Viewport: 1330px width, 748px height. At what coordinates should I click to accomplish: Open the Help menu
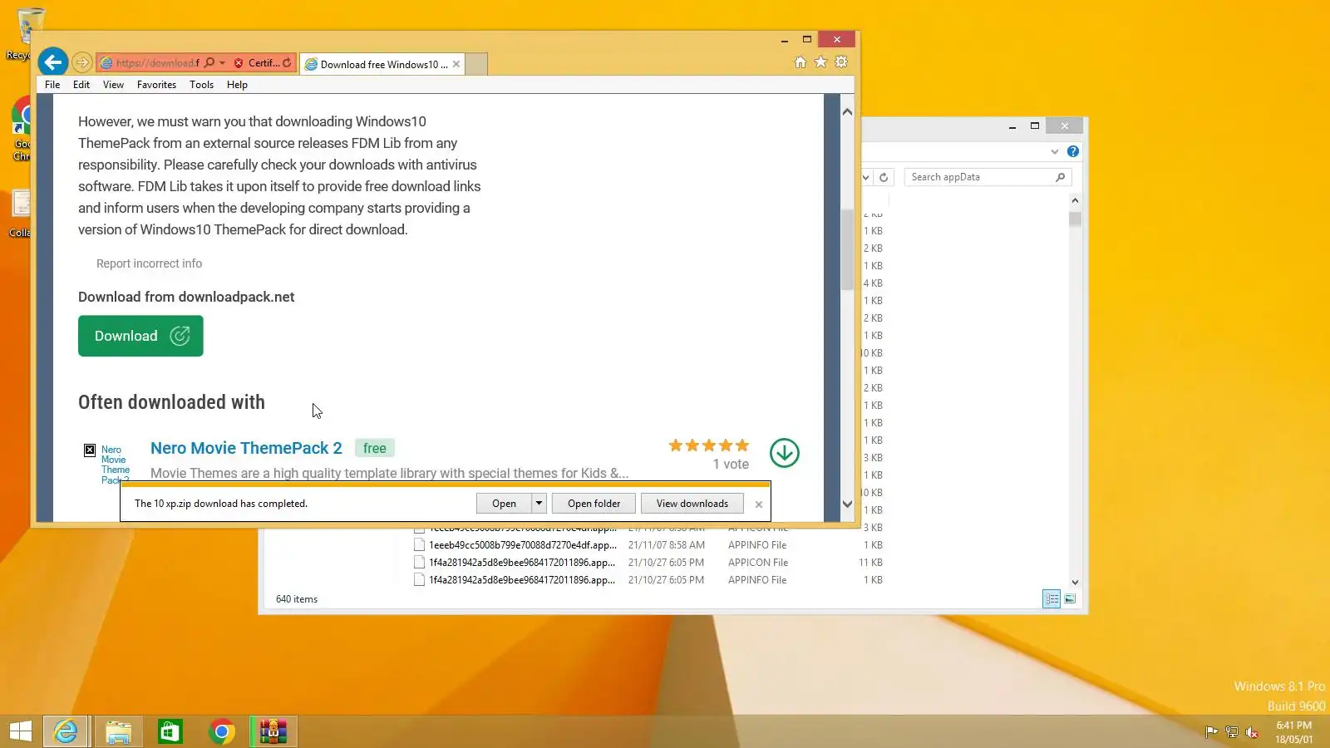point(237,85)
